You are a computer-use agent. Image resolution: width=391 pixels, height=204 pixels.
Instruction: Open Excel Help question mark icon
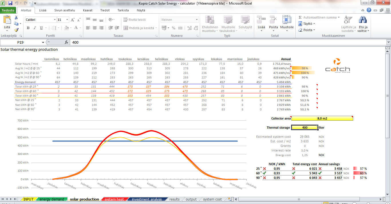pyautogui.click(x=369, y=10)
